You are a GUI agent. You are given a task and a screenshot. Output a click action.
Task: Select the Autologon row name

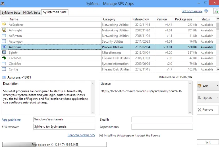16,41
